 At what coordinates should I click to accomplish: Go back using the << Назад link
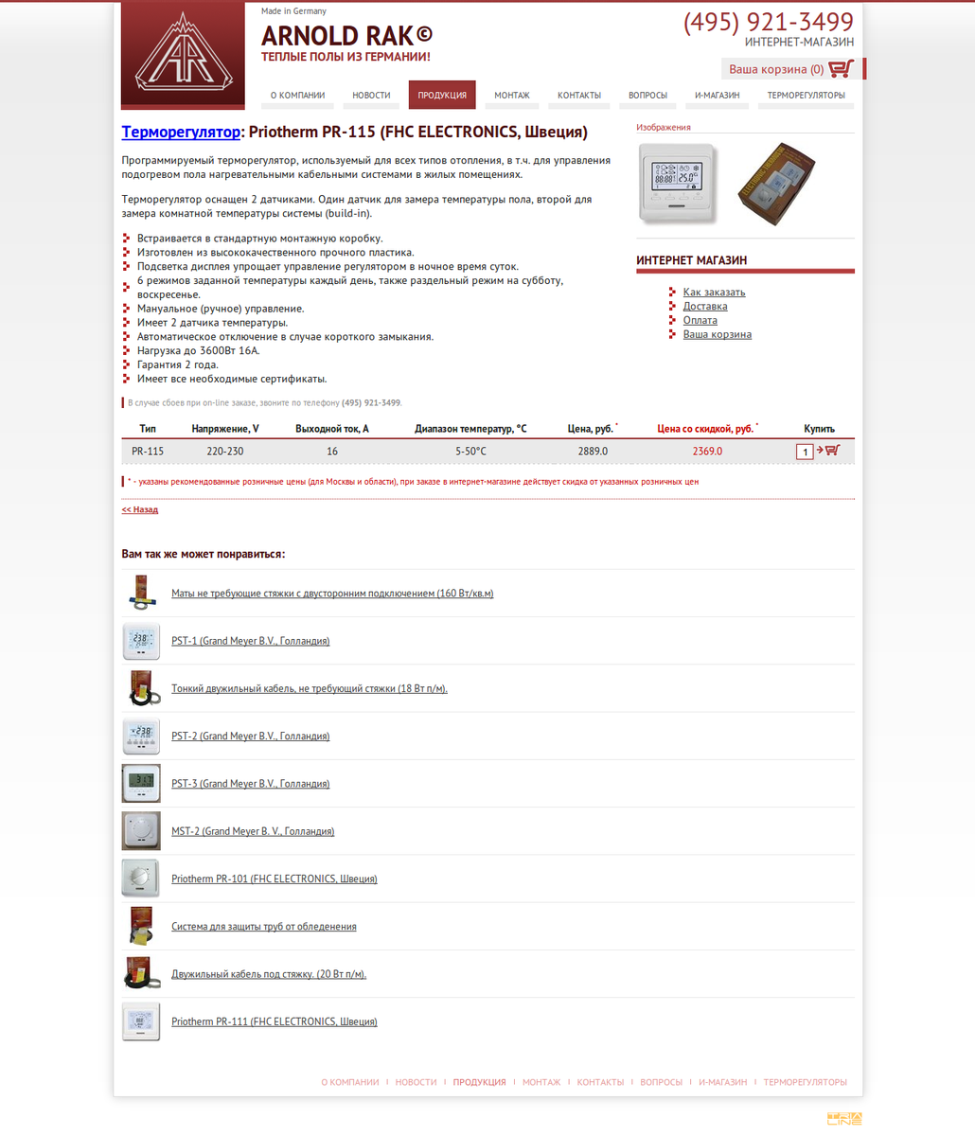[140, 509]
